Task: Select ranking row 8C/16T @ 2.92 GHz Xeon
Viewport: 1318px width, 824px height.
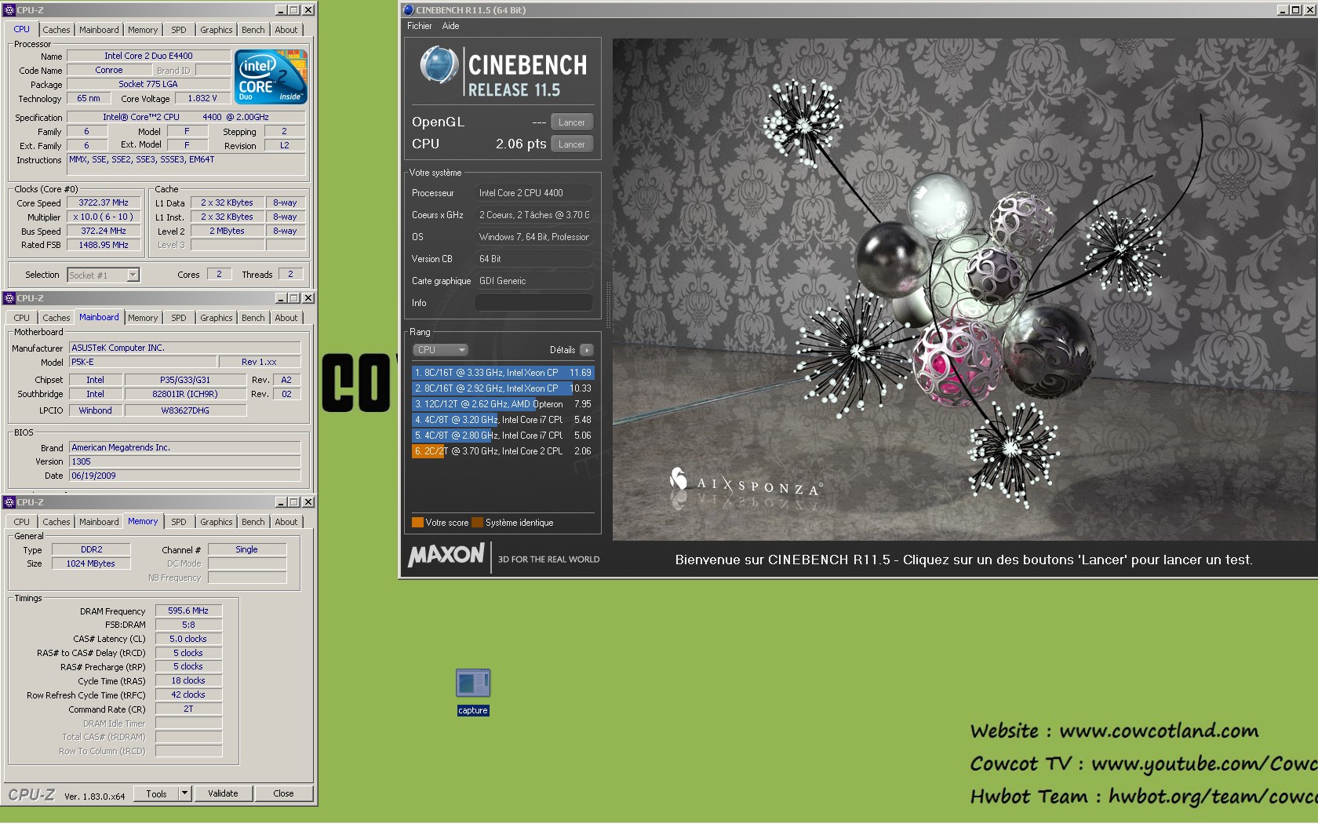Action: 503,388
